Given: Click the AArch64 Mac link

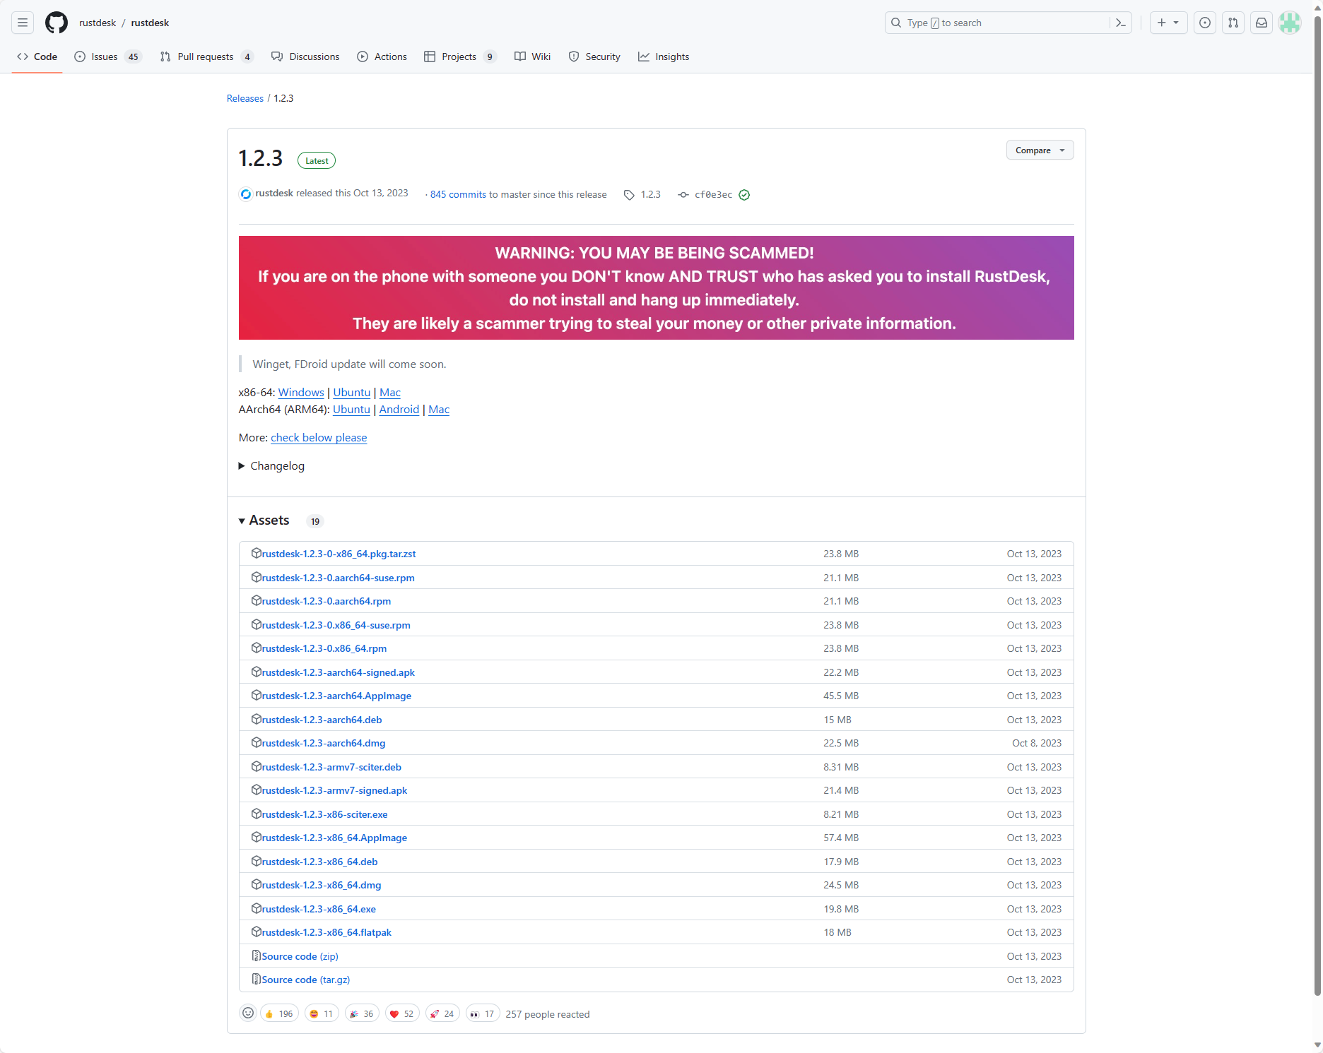Looking at the screenshot, I should (x=438, y=409).
